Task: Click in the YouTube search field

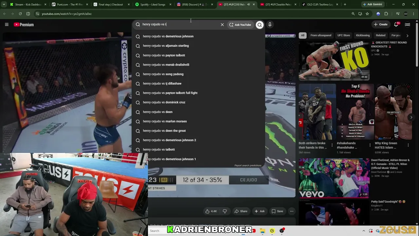Action: [x=180, y=25]
